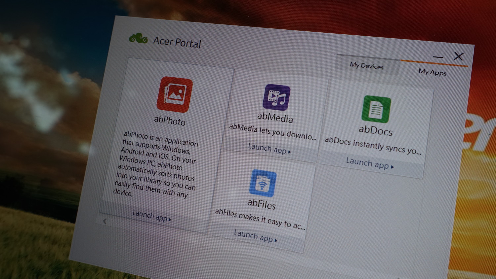Click the green abDocs app icon
Viewport: 496px width, 279px height.
(x=376, y=109)
